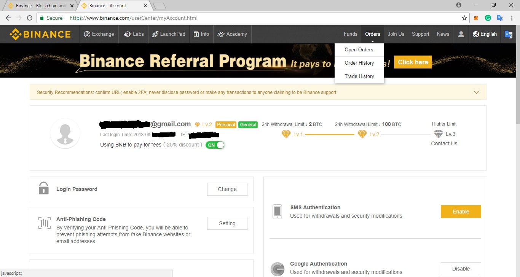Click Here on referral program banner
This screenshot has height=277, width=520.
pos(413,62)
